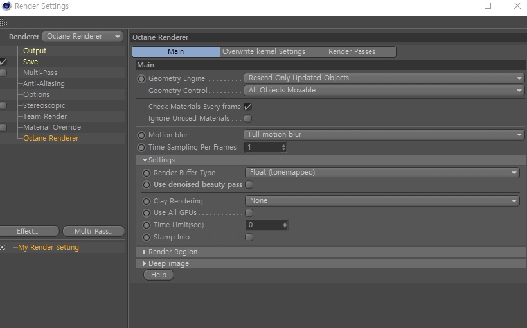The height and width of the screenshot is (328, 527).
Task: Click the Help button
Action: (159, 275)
